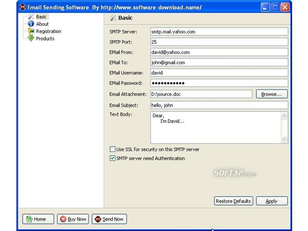Select Products in the sidebar tree

pyautogui.click(x=45, y=38)
